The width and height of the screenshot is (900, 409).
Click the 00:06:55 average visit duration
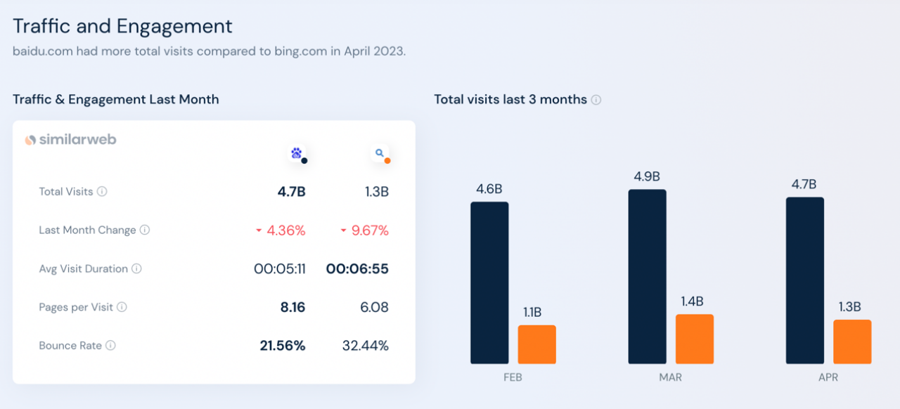(357, 269)
